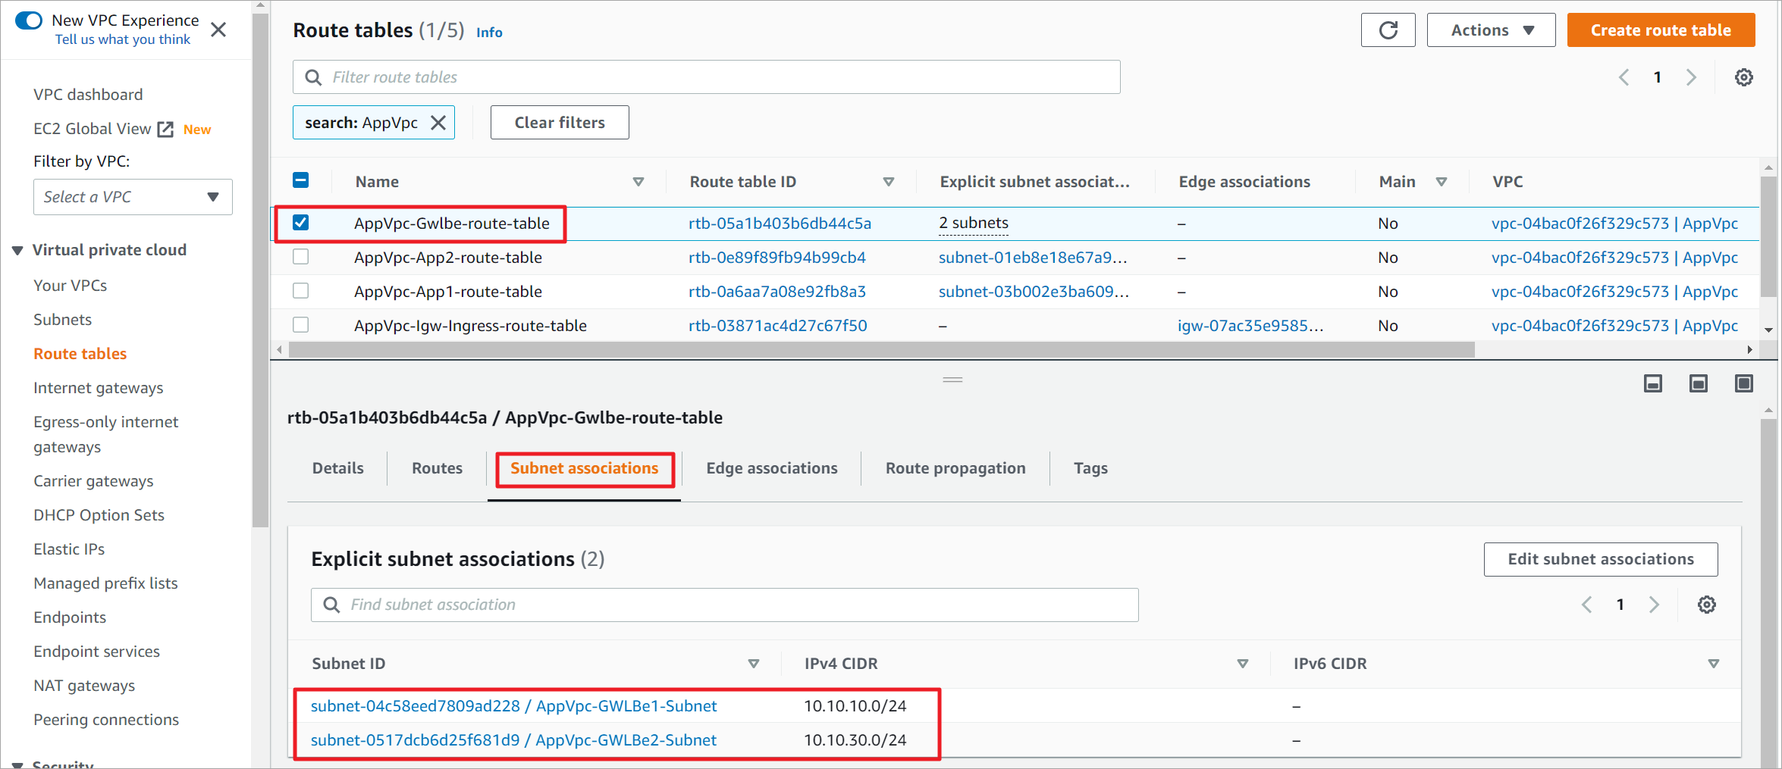The width and height of the screenshot is (1782, 769).
Task: Uncheck AppVpc-Gwlbe-route-table checkbox
Action: click(x=300, y=223)
